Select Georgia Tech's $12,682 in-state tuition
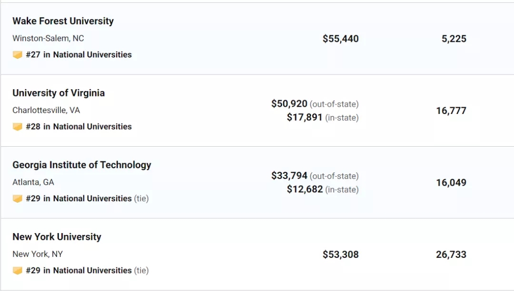 pos(305,189)
